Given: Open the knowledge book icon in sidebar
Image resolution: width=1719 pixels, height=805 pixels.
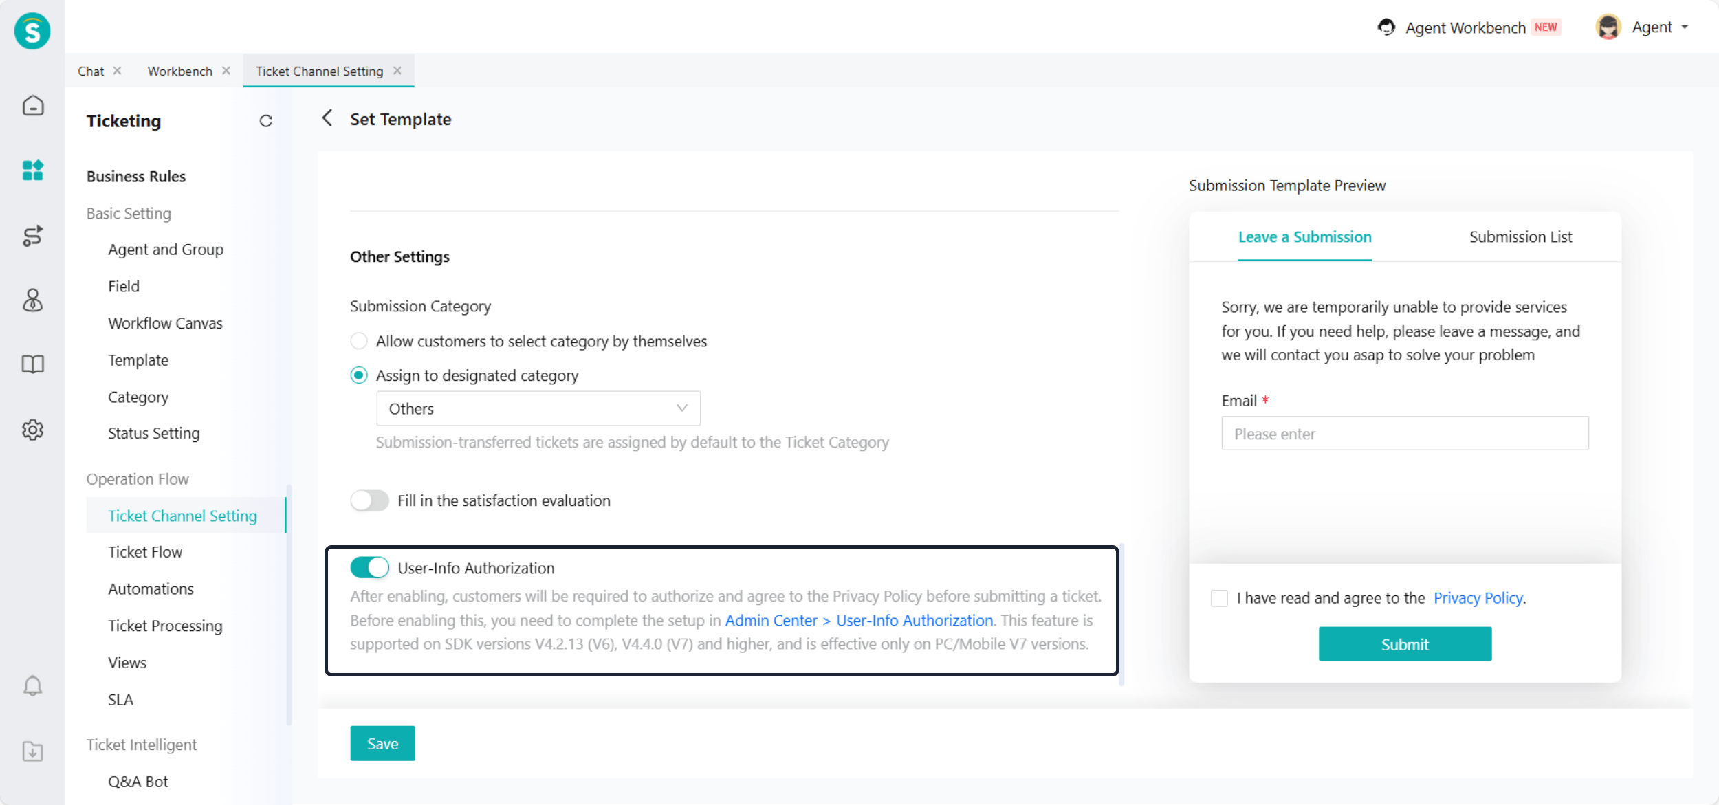Looking at the screenshot, I should (x=32, y=364).
